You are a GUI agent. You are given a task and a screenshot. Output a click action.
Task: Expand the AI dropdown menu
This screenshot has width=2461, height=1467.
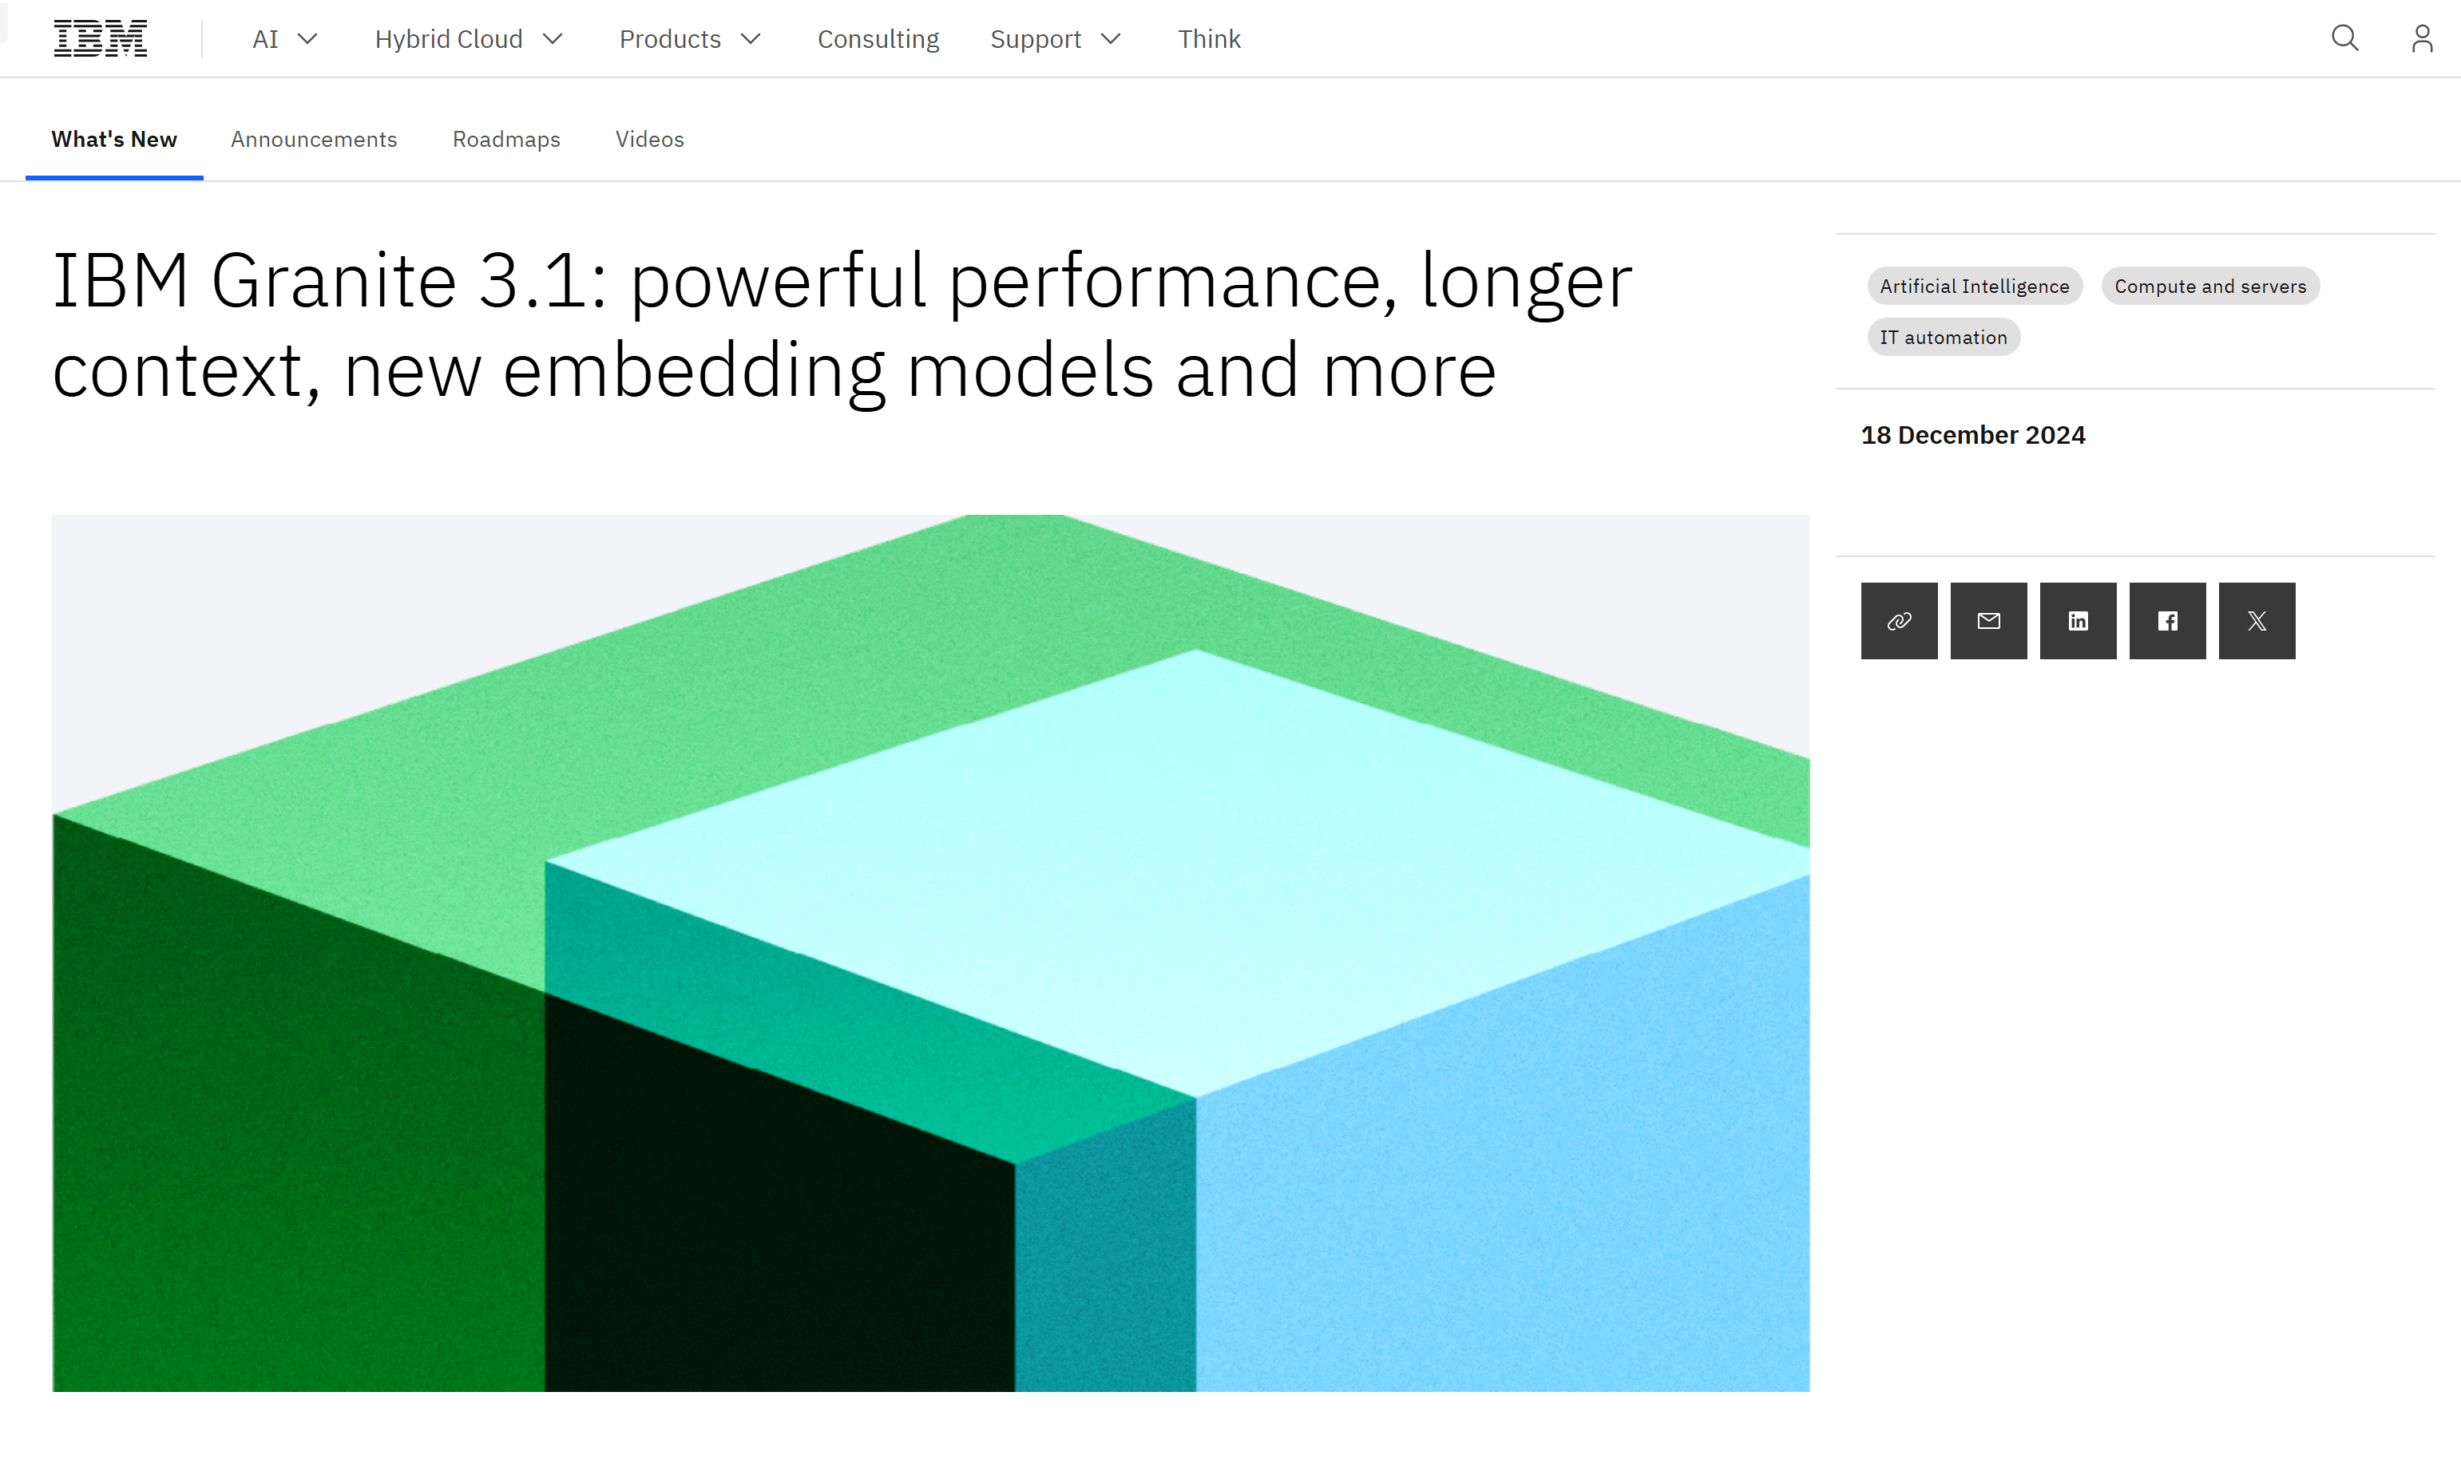click(x=285, y=38)
